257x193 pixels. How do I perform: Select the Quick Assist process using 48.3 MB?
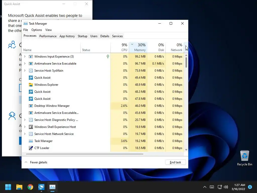[x=103, y=92]
